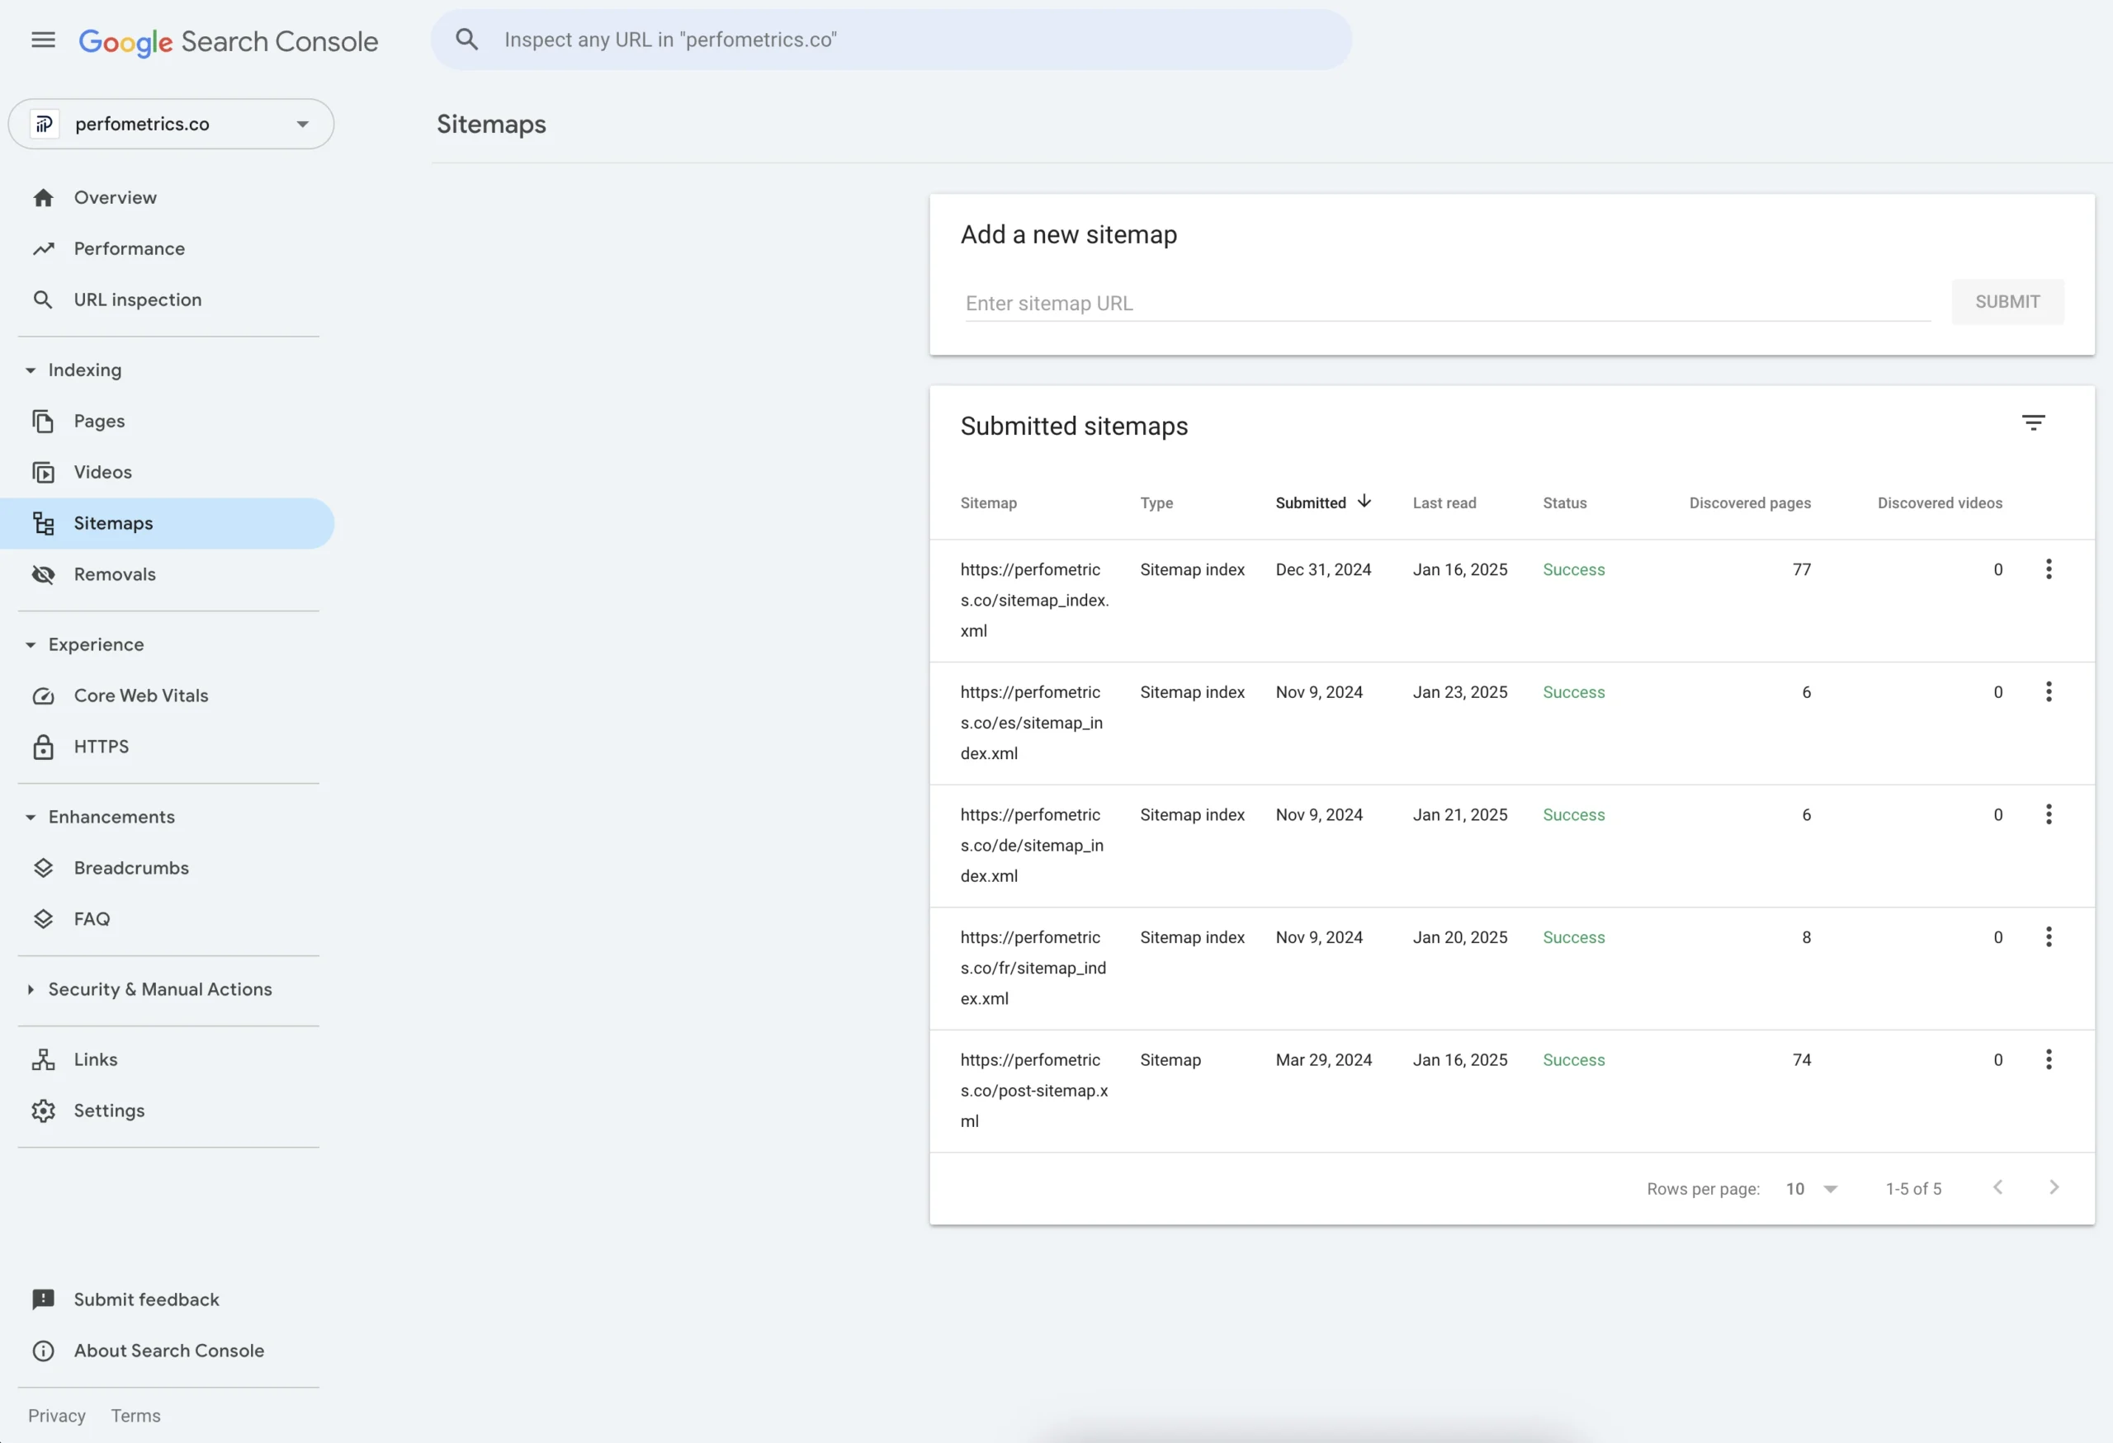The height and width of the screenshot is (1443, 2113).
Task: Expand Security & Manual Actions section
Action: pyautogui.click(x=31, y=988)
